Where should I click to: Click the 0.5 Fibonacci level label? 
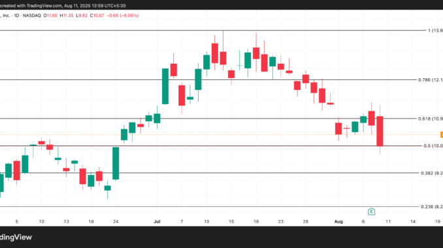click(433, 146)
